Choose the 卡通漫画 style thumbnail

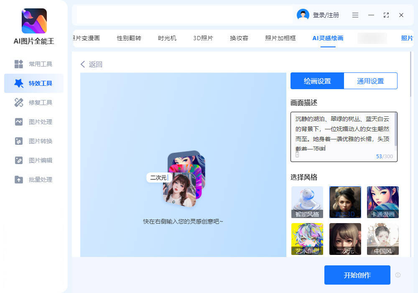click(382, 202)
